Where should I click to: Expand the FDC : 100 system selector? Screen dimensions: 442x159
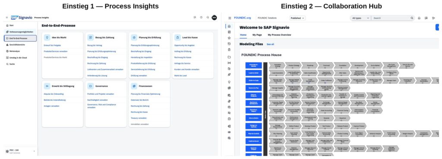coord(20,151)
